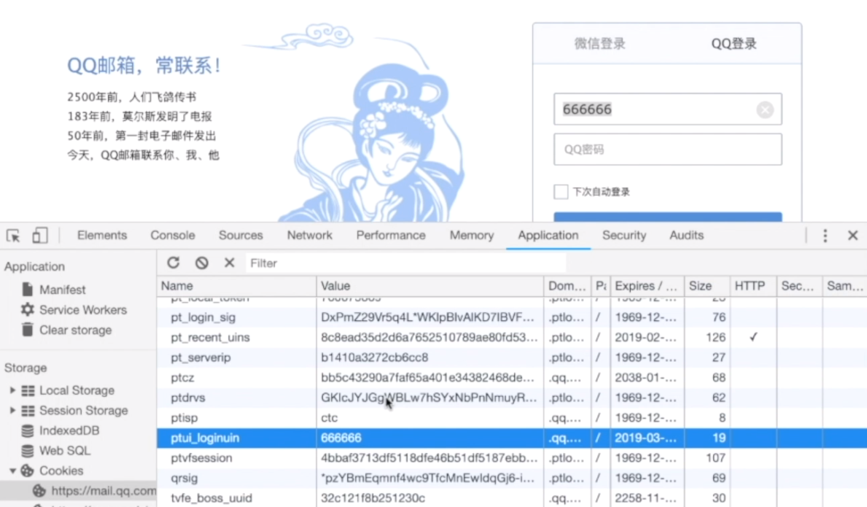Select the ptui_loginuin cookie row

pyautogui.click(x=511, y=438)
